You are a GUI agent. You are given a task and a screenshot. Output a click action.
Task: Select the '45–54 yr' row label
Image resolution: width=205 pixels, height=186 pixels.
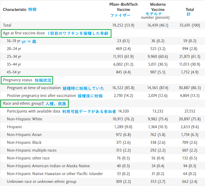point(14,72)
